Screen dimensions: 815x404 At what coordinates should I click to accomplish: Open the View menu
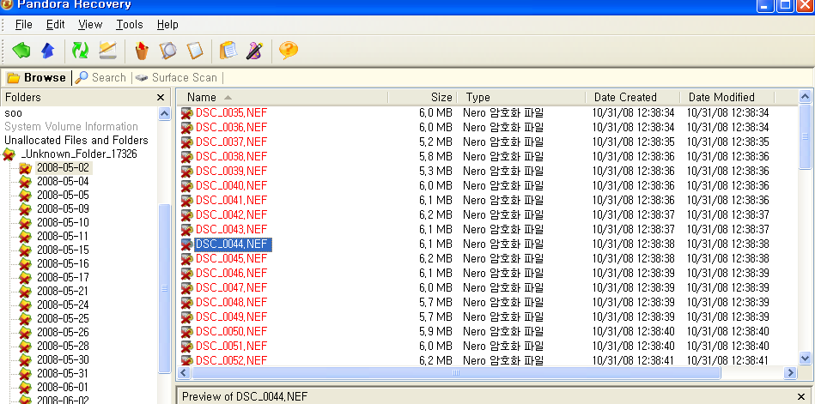(x=90, y=24)
